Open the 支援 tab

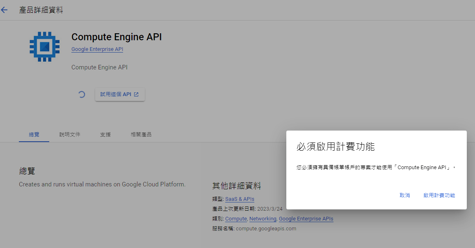pos(105,134)
